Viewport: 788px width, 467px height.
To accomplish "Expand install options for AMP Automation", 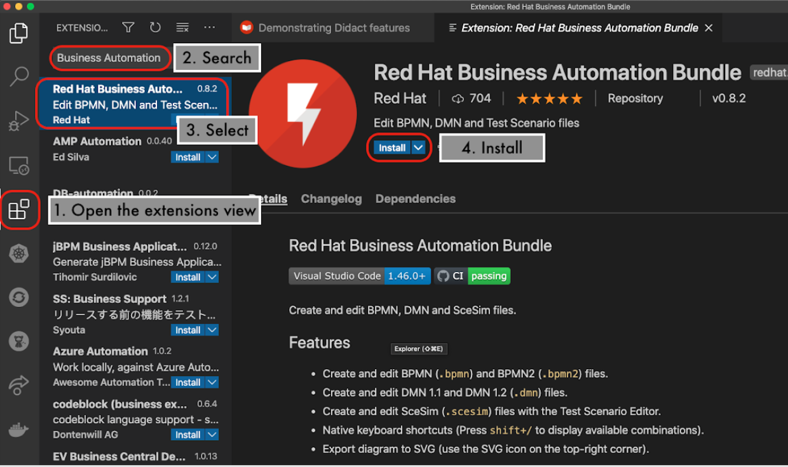I will [212, 157].
